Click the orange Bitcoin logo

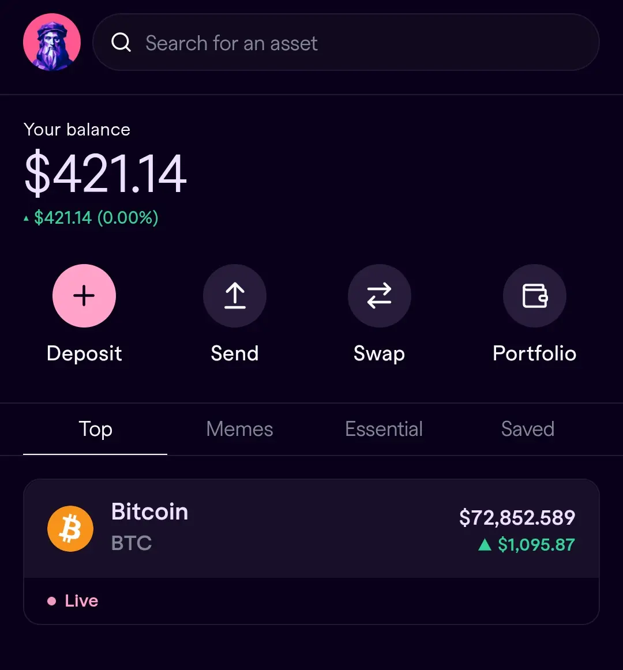[70, 529]
